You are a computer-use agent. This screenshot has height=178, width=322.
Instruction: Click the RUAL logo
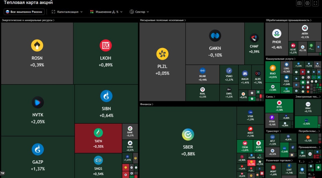tap(203, 89)
